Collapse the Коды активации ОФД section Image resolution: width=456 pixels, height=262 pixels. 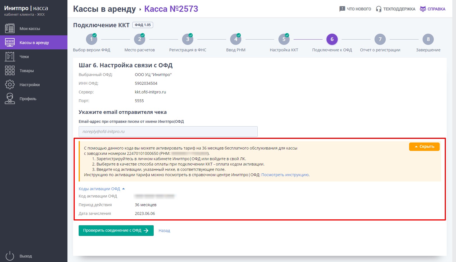tap(102, 189)
